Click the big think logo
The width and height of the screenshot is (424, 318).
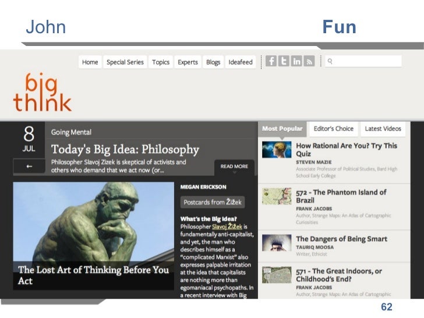pyautogui.click(x=43, y=92)
